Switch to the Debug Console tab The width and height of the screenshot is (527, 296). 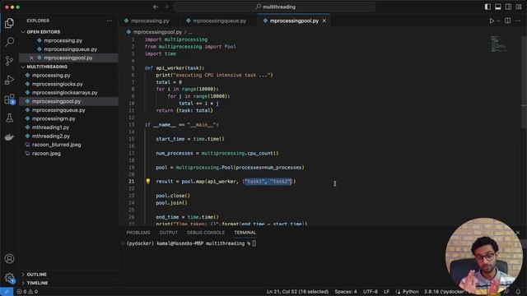(206, 233)
